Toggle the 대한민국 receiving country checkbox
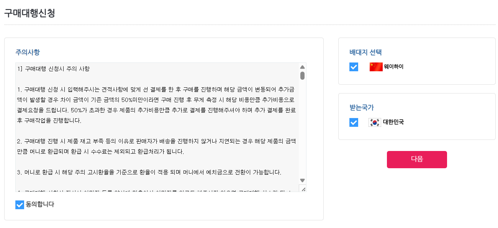The image size is (498, 228). (x=353, y=123)
